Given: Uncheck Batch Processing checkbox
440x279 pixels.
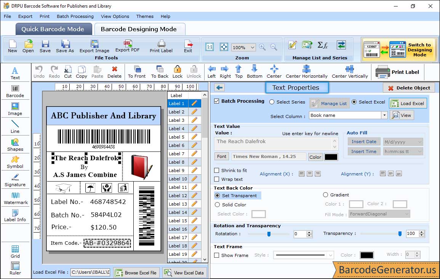Looking at the screenshot, I should [217, 101].
